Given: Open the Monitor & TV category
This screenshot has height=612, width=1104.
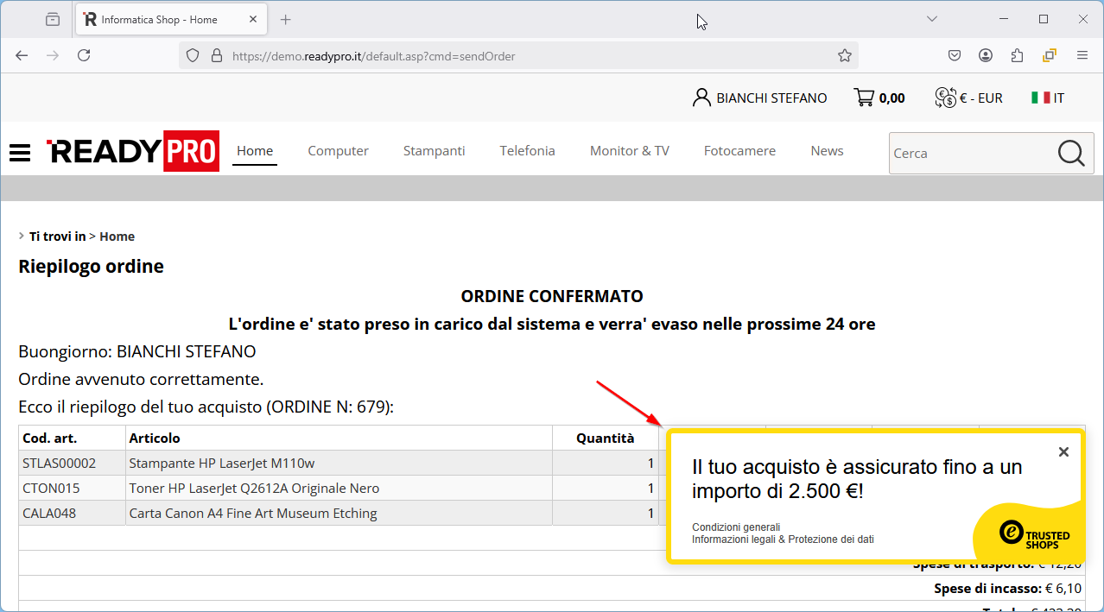Looking at the screenshot, I should click(x=629, y=151).
